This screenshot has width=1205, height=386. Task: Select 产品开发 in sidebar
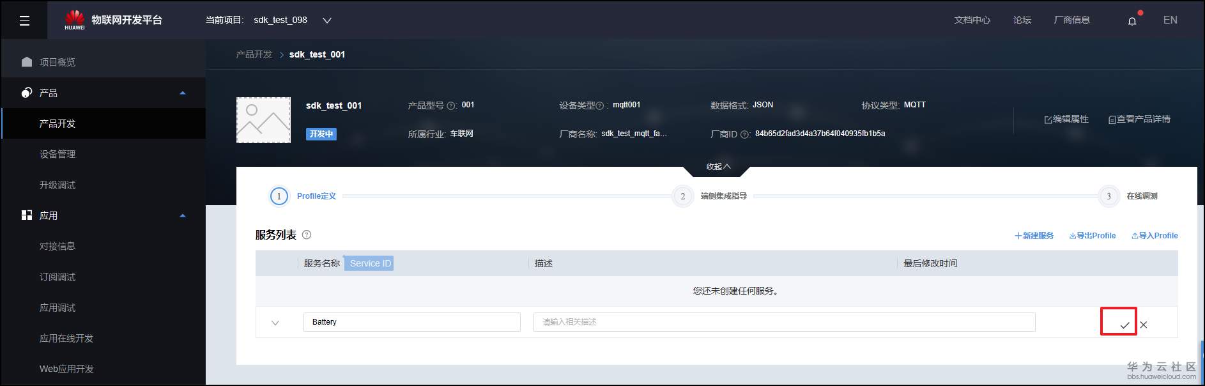tap(58, 123)
